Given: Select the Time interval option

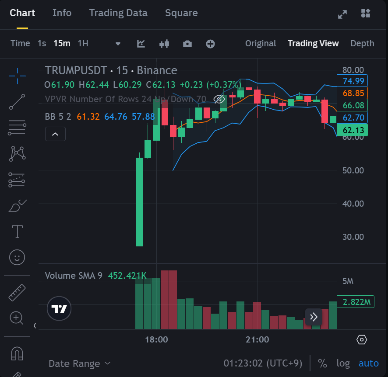Looking at the screenshot, I should [x=20, y=43].
